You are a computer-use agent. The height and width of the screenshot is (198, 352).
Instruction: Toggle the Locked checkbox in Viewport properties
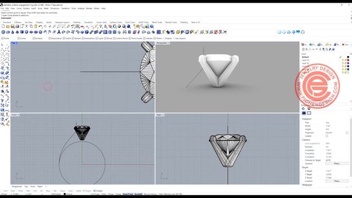(x=327, y=136)
